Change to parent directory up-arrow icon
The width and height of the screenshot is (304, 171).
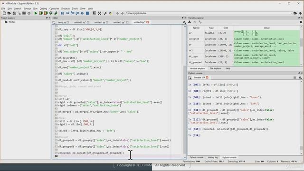300,13
